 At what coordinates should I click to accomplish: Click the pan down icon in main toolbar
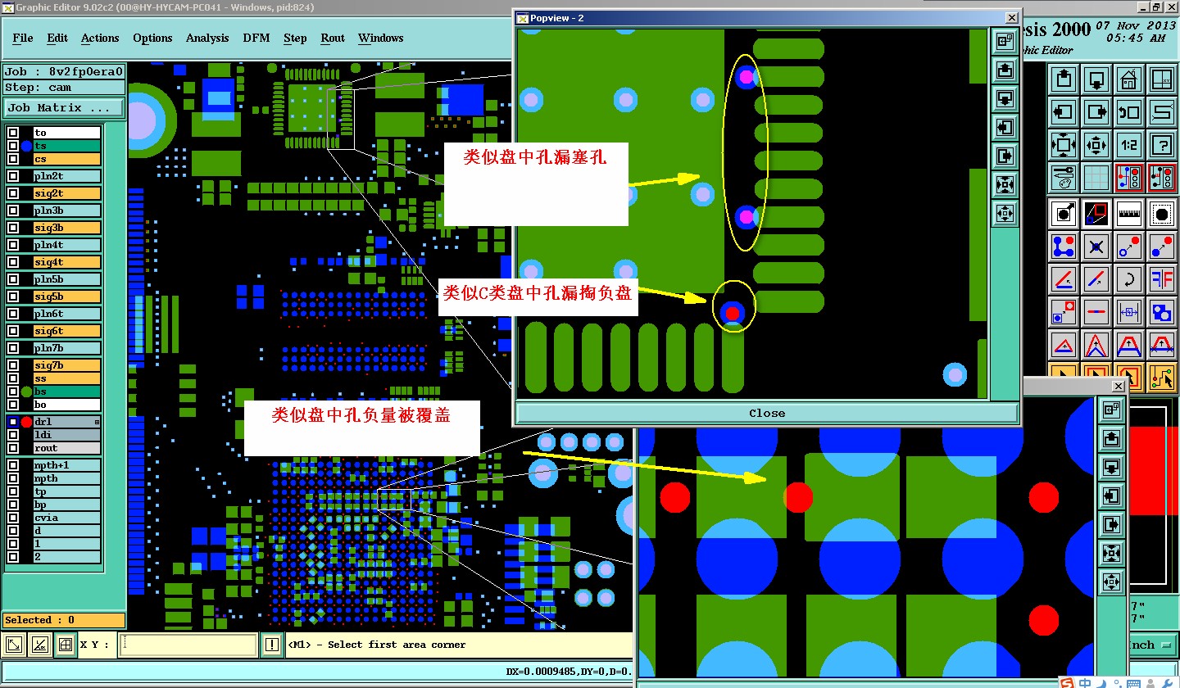pos(1096,79)
